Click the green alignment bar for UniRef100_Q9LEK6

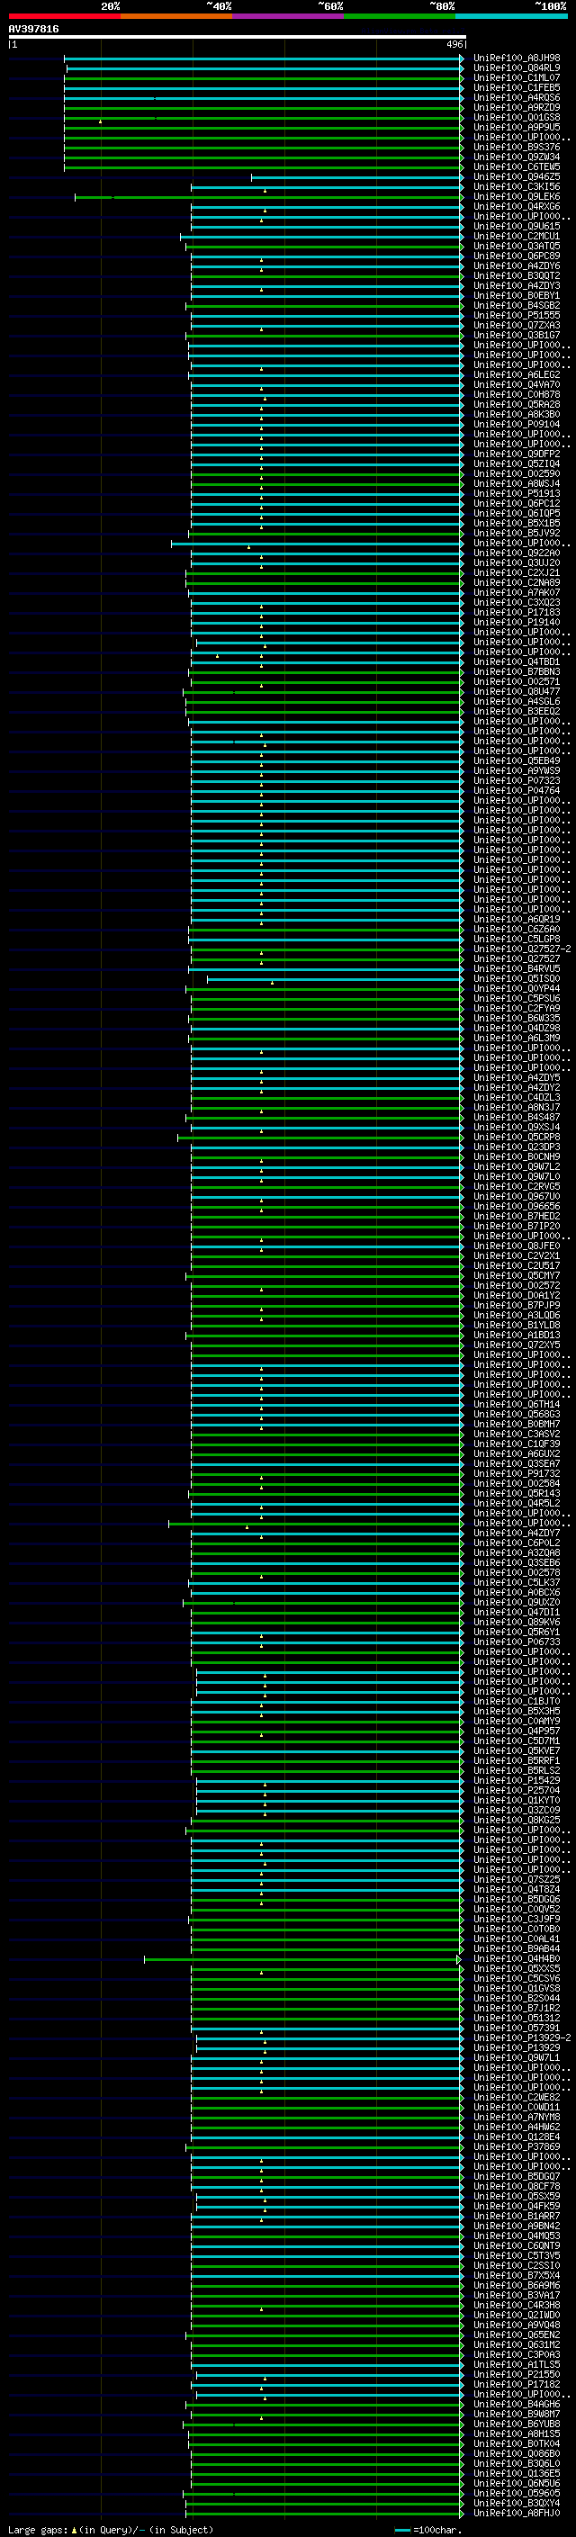268,197
